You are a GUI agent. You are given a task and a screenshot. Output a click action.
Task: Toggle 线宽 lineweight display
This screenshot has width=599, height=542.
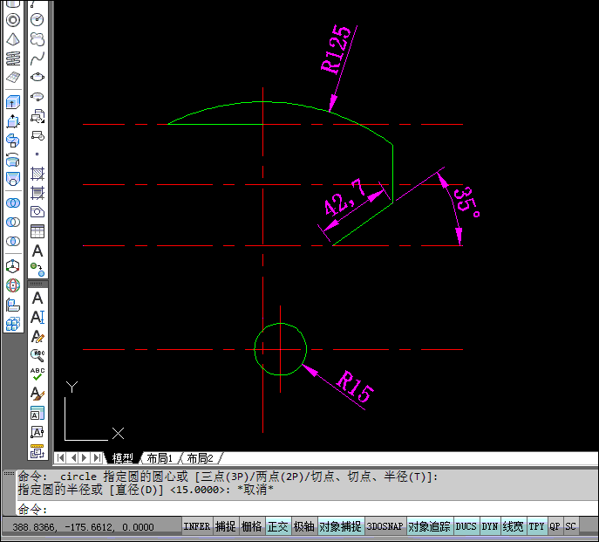click(x=513, y=526)
